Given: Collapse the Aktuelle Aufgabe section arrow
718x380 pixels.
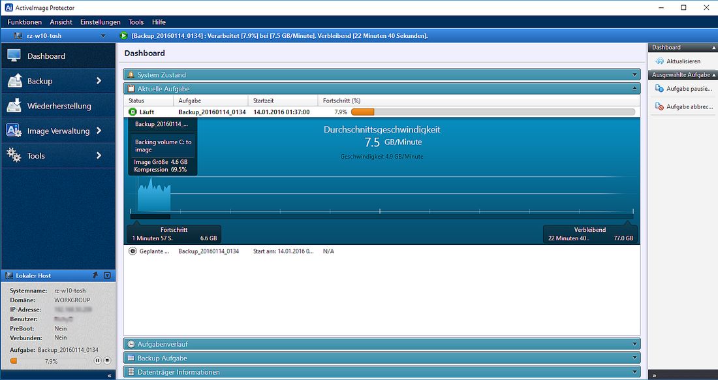Looking at the screenshot, I should (x=634, y=88).
